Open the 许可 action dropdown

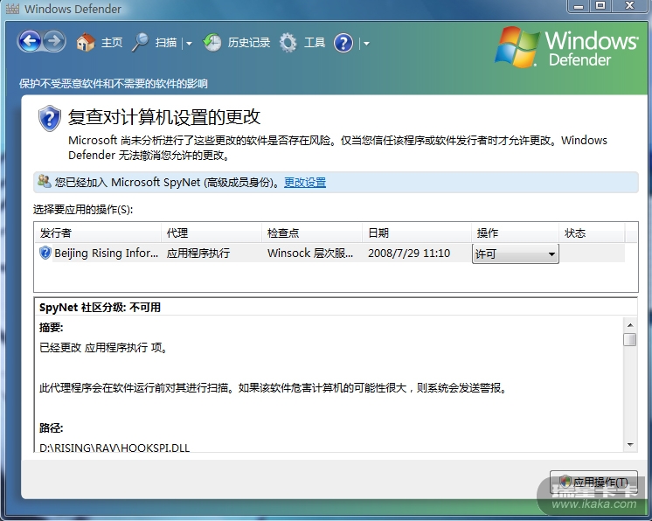click(x=515, y=254)
